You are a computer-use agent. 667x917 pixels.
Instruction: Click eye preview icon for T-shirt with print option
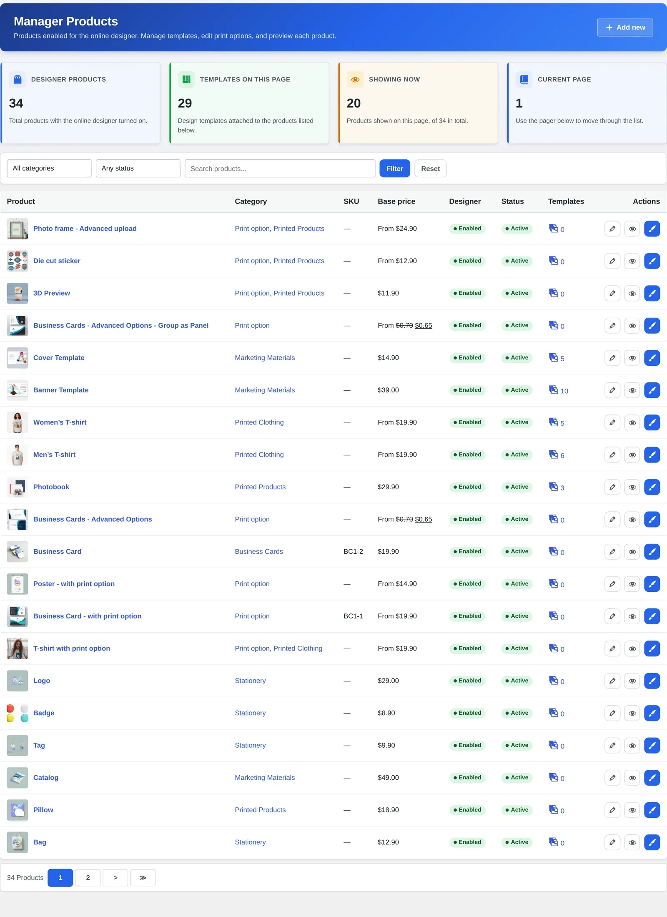point(632,648)
